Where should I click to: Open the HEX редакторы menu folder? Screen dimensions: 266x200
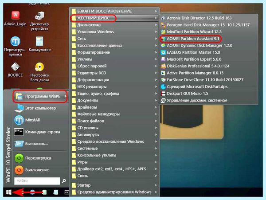coord(114,86)
